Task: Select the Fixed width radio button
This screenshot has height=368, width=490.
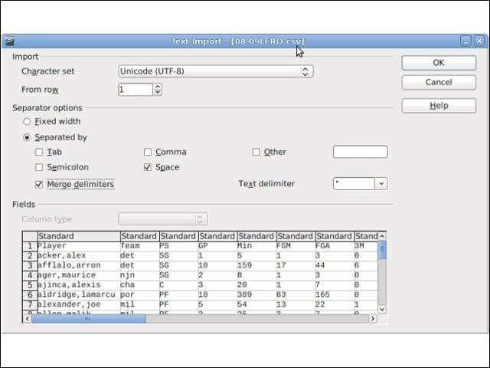Action: click(28, 121)
